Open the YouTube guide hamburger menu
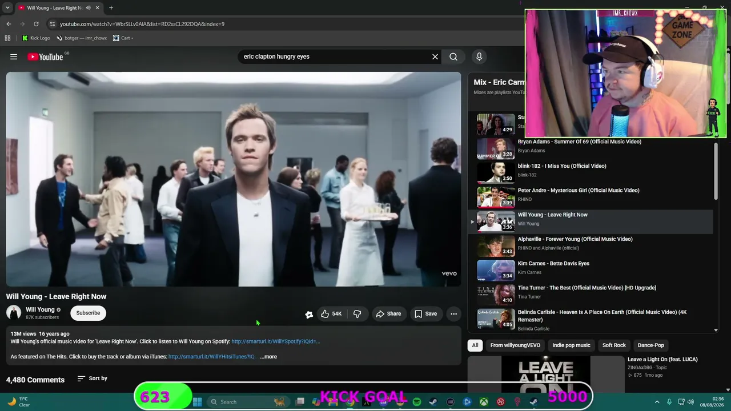Image resolution: width=731 pixels, height=411 pixels. 14,57
